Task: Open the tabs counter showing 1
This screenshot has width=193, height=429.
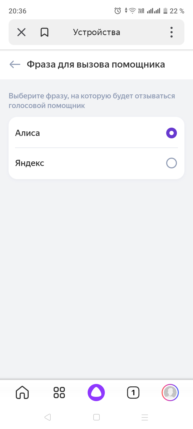Action: (x=133, y=393)
